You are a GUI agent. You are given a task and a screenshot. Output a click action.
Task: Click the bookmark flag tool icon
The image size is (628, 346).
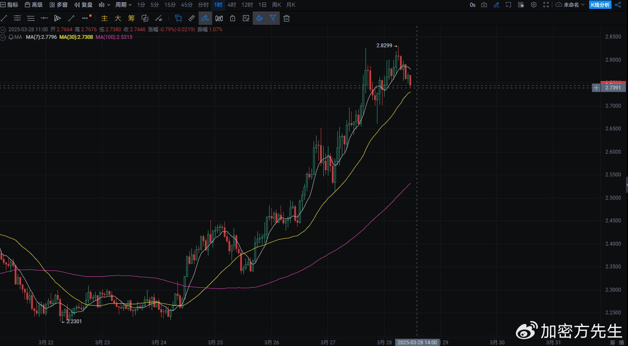pos(178,18)
